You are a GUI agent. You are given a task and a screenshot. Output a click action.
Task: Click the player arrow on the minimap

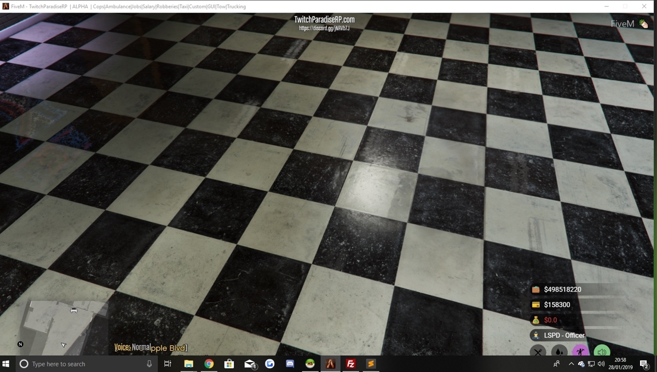click(64, 345)
